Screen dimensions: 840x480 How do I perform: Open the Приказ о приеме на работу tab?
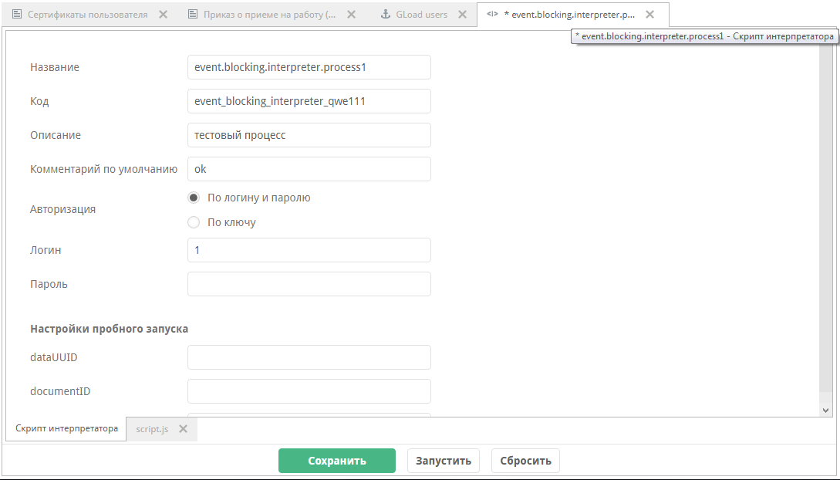coord(269,15)
